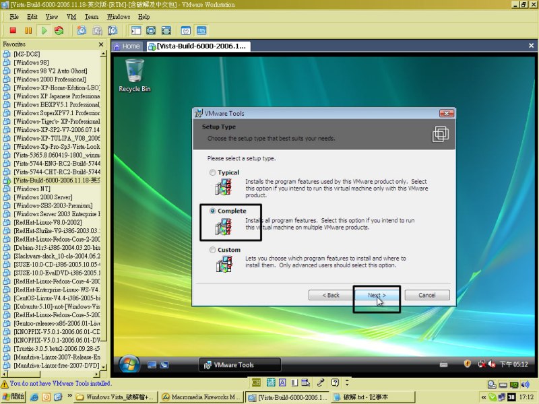
Task: Select [Mandriva-Linux-free-2007-DVD] in Favorites
Action: pos(57,366)
